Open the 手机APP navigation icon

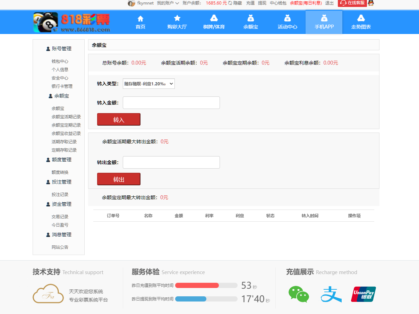point(324,18)
